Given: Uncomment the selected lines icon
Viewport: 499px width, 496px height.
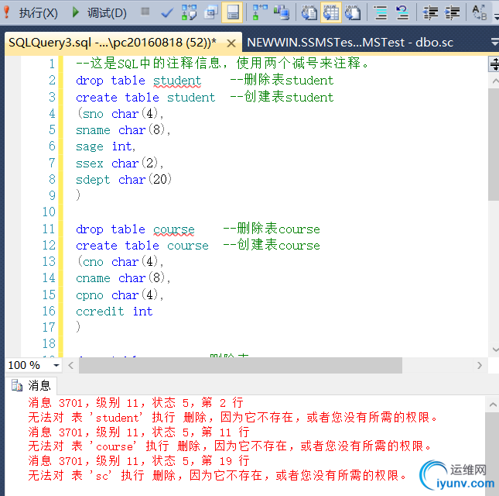Looking at the screenshot, I should 402,12.
